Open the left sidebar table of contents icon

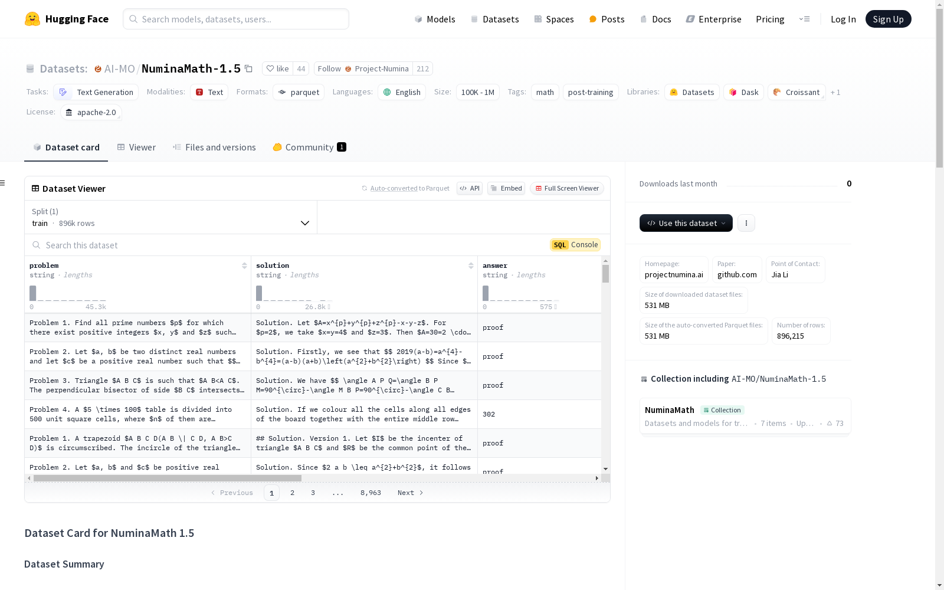(3, 183)
